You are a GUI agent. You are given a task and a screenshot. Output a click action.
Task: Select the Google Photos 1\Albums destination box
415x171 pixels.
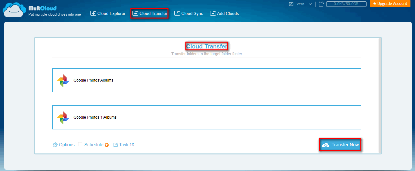207,117
